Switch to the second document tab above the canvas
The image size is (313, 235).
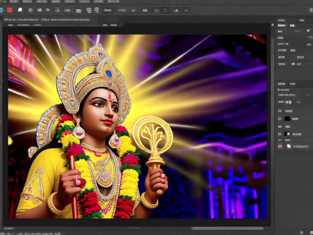65,20
